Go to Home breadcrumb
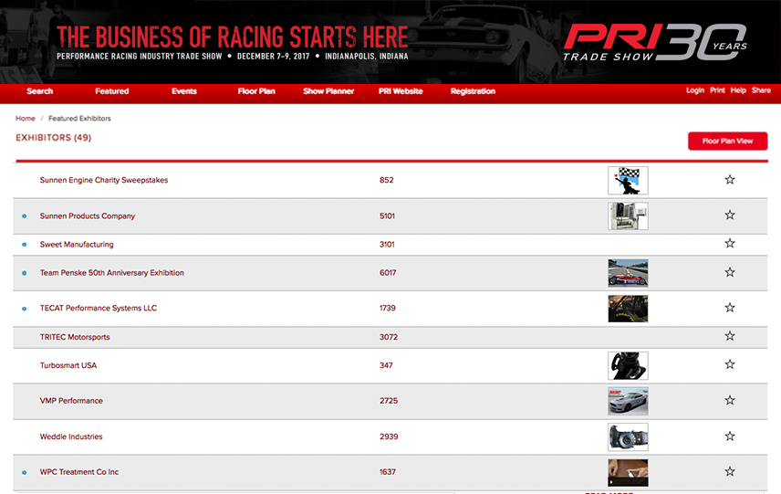The width and height of the screenshot is (781, 494). coord(26,118)
